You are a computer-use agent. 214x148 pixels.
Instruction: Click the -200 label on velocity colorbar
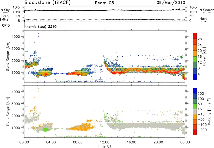click(202, 130)
